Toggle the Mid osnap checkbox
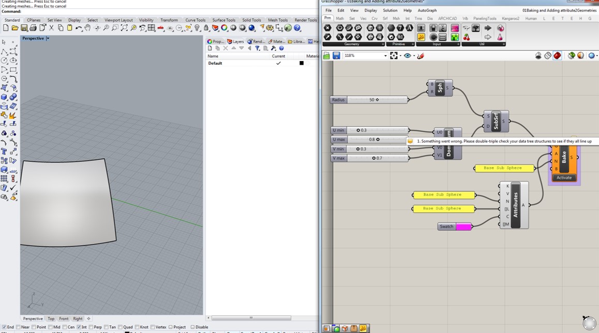599x333 pixels. coord(50,327)
